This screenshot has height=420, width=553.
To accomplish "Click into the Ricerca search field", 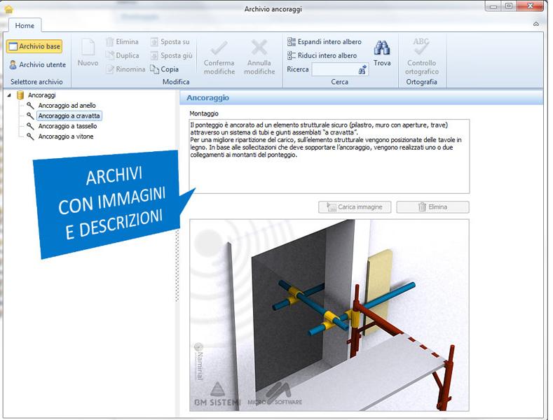I will point(334,70).
